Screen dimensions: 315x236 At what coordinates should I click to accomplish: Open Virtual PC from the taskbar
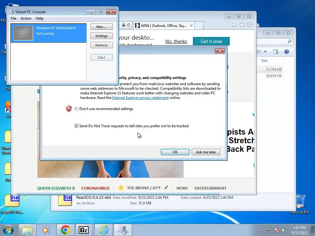click(122, 230)
